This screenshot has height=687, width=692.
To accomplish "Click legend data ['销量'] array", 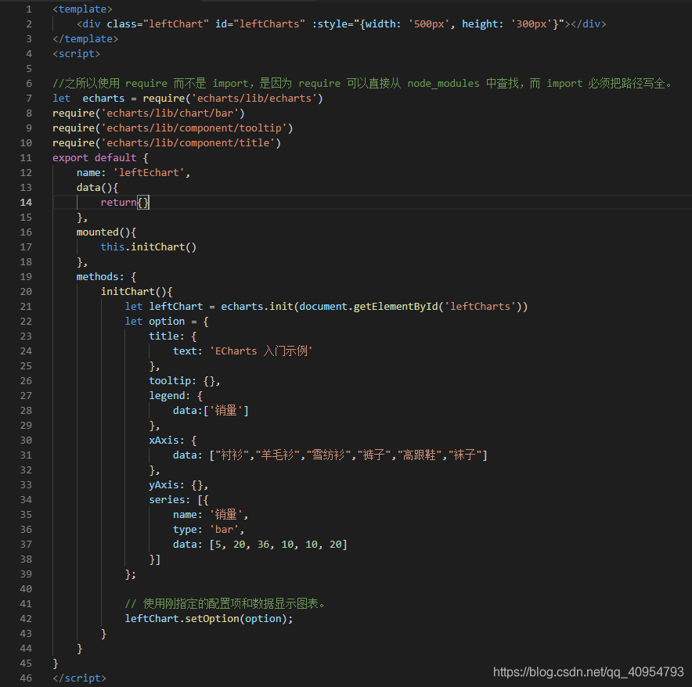I will (226, 411).
